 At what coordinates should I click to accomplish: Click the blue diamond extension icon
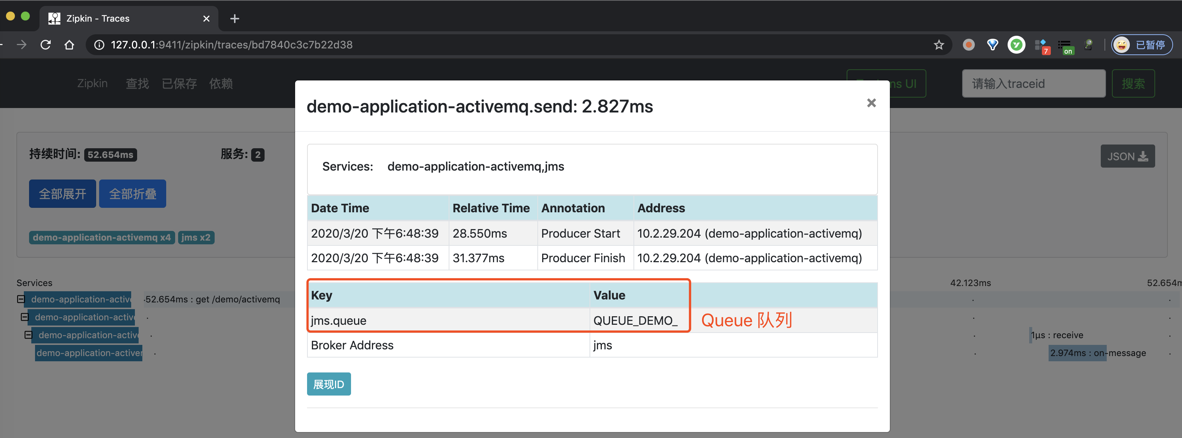point(992,44)
